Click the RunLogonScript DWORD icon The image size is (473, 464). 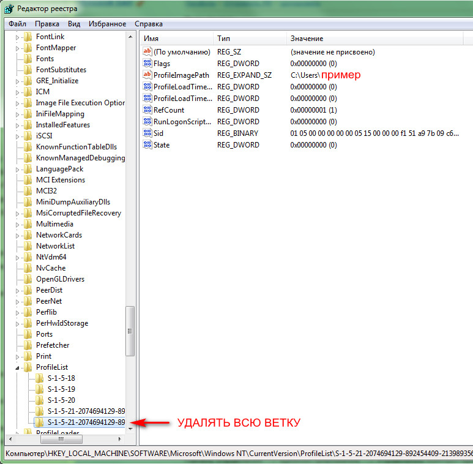(147, 122)
